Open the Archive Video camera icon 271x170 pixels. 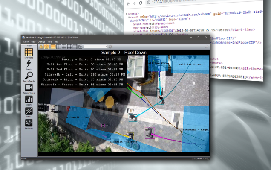29,88
